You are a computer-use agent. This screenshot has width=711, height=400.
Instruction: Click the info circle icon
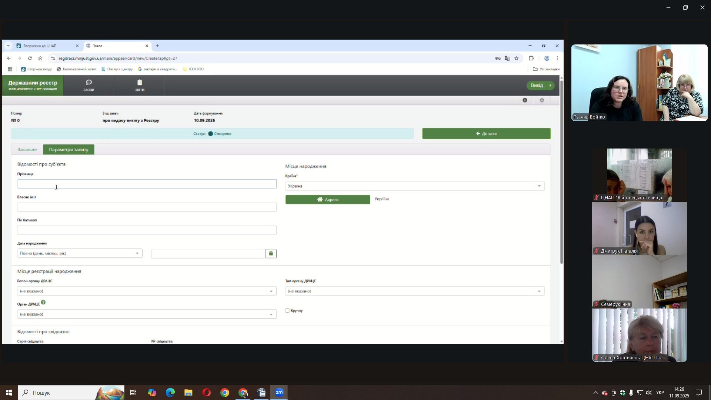(525, 100)
